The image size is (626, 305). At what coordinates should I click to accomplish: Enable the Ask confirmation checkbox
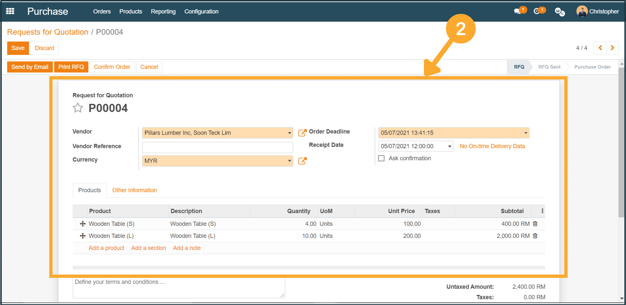(381, 158)
